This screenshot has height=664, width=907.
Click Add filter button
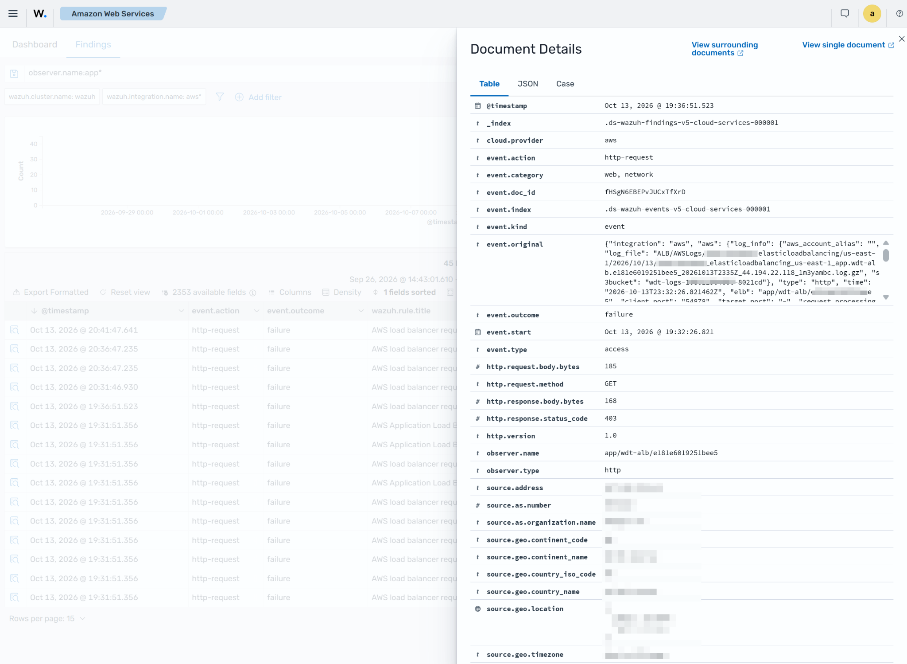click(258, 97)
